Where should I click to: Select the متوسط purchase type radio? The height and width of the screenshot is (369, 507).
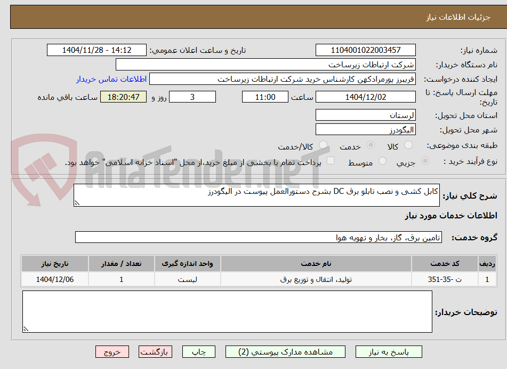click(382, 161)
